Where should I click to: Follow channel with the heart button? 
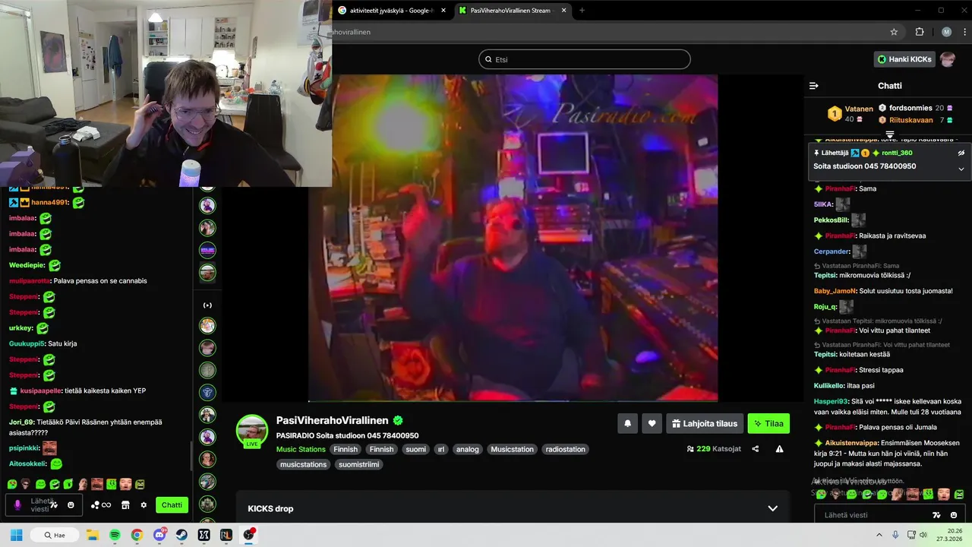click(x=652, y=424)
